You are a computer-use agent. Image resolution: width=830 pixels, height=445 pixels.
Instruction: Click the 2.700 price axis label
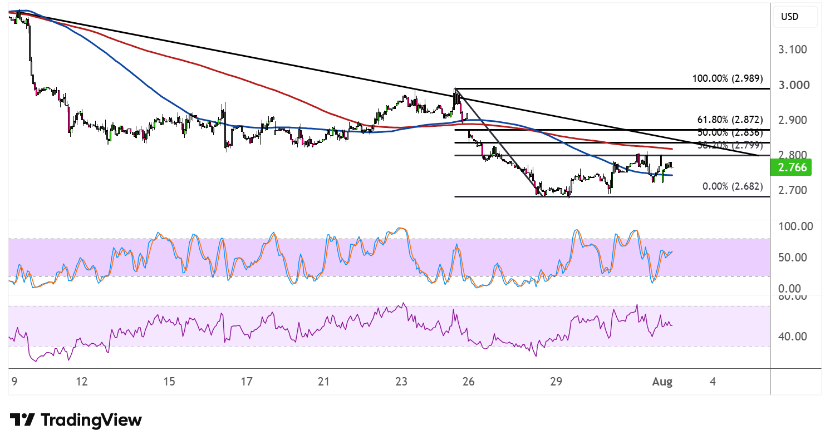793,190
